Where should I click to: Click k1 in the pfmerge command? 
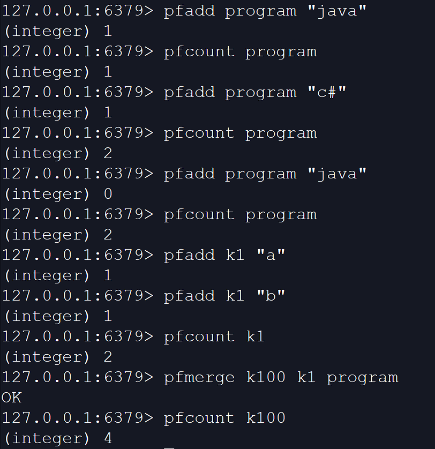point(306,377)
